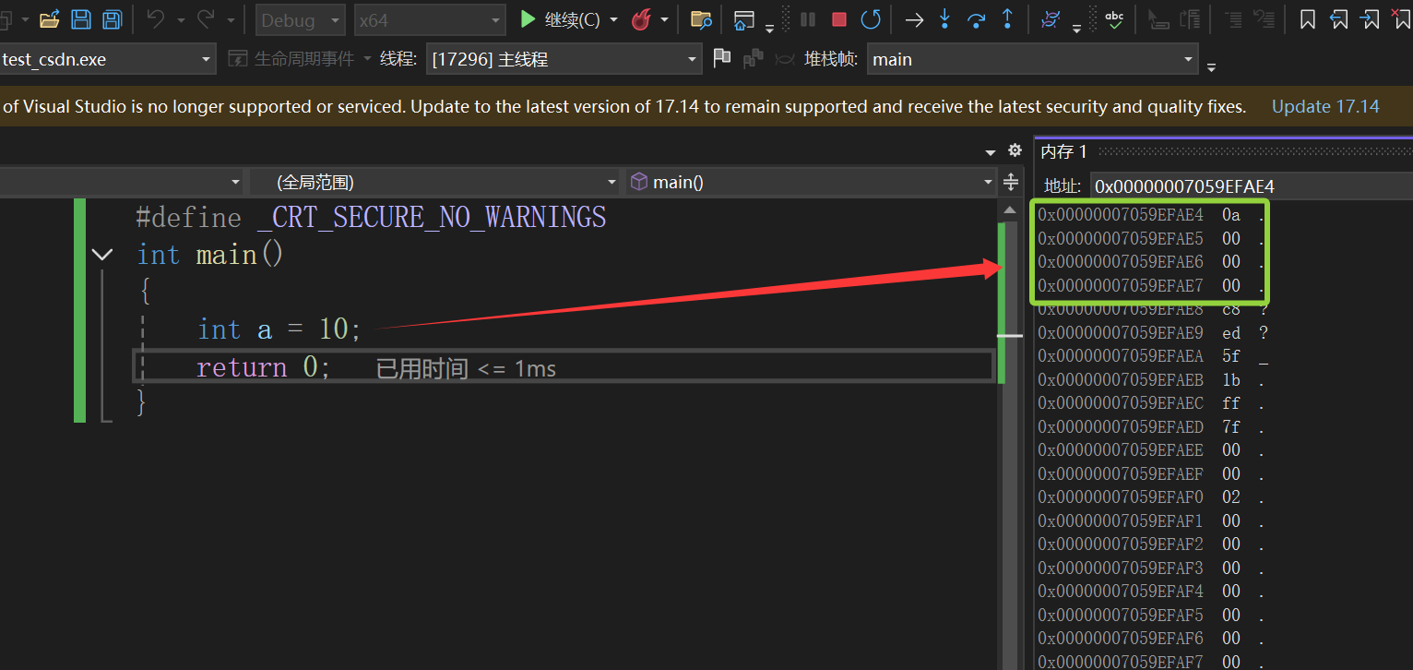Open the stack frame main dropdown
The width and height of the screenshot is (1413, 670).
click(x=1032, y=59)
